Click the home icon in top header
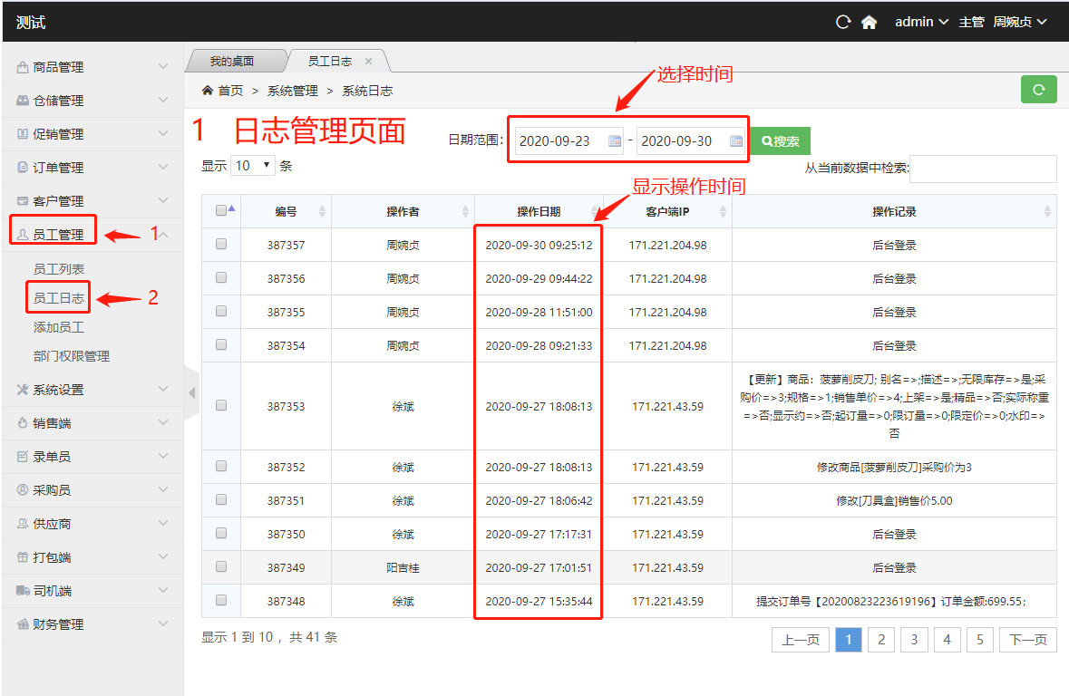Viewport: 1069px width, 696px height. click(869, 22)
